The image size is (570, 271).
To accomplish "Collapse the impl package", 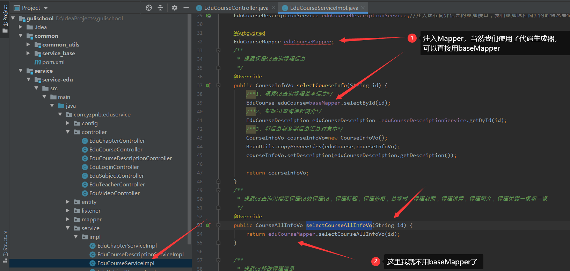I will (76, 237).
